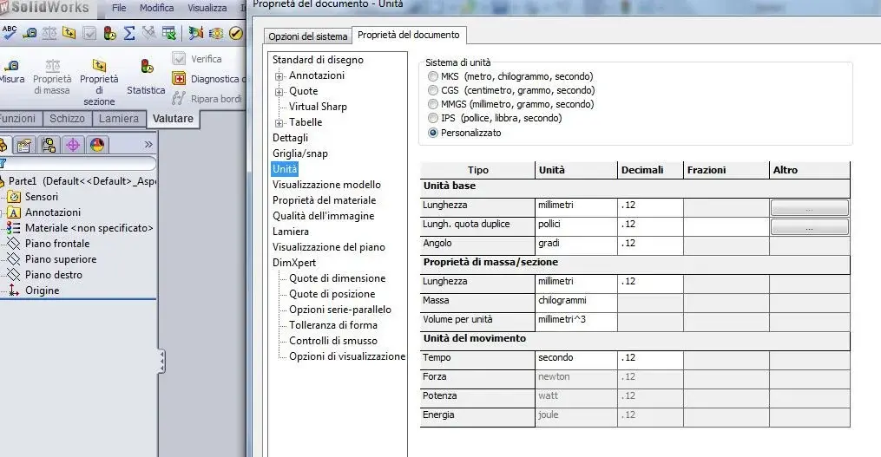
Task: Click the blue sigma equations icon
Action: 129,33
